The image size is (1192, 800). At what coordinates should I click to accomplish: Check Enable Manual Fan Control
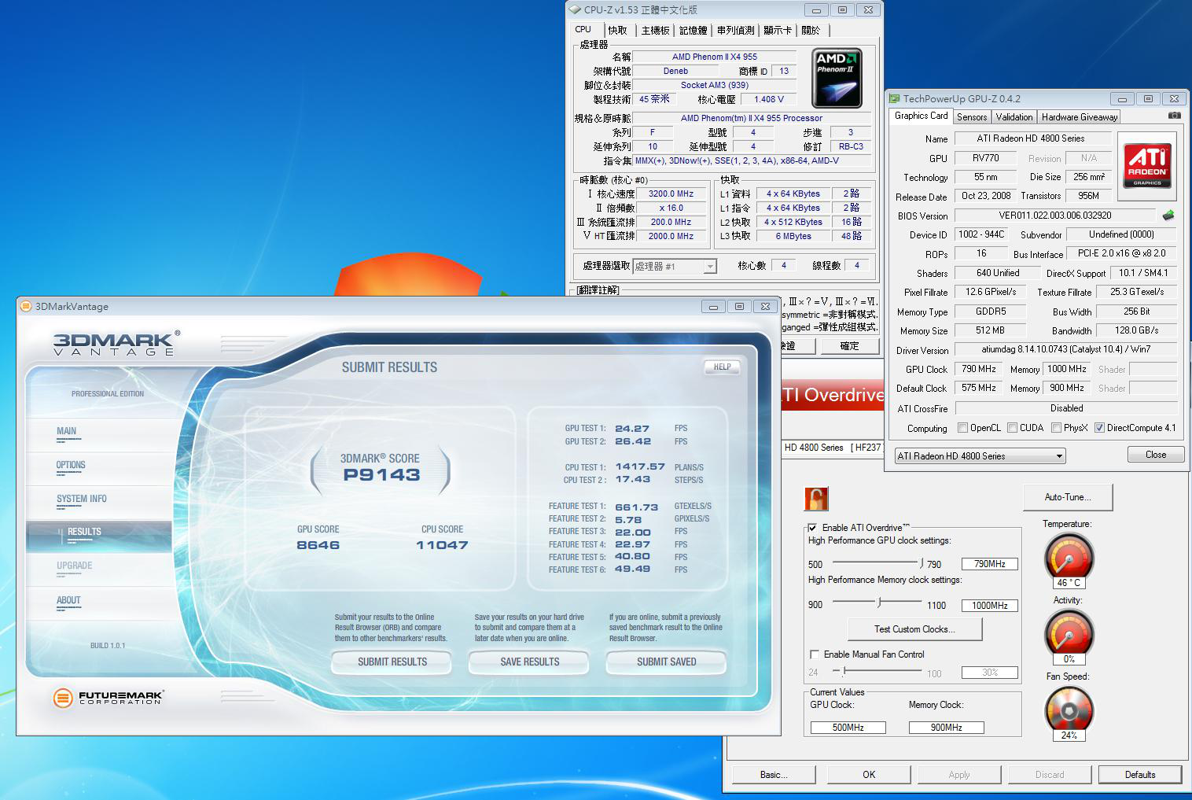(x=815, y=654)
